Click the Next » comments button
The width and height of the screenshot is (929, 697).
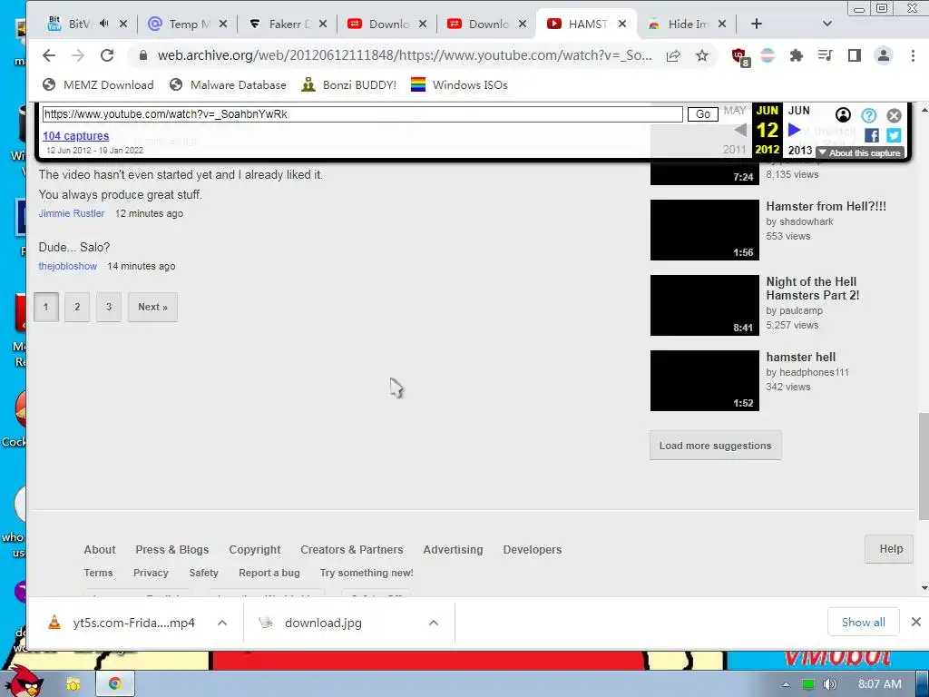[x=152, y=307]
